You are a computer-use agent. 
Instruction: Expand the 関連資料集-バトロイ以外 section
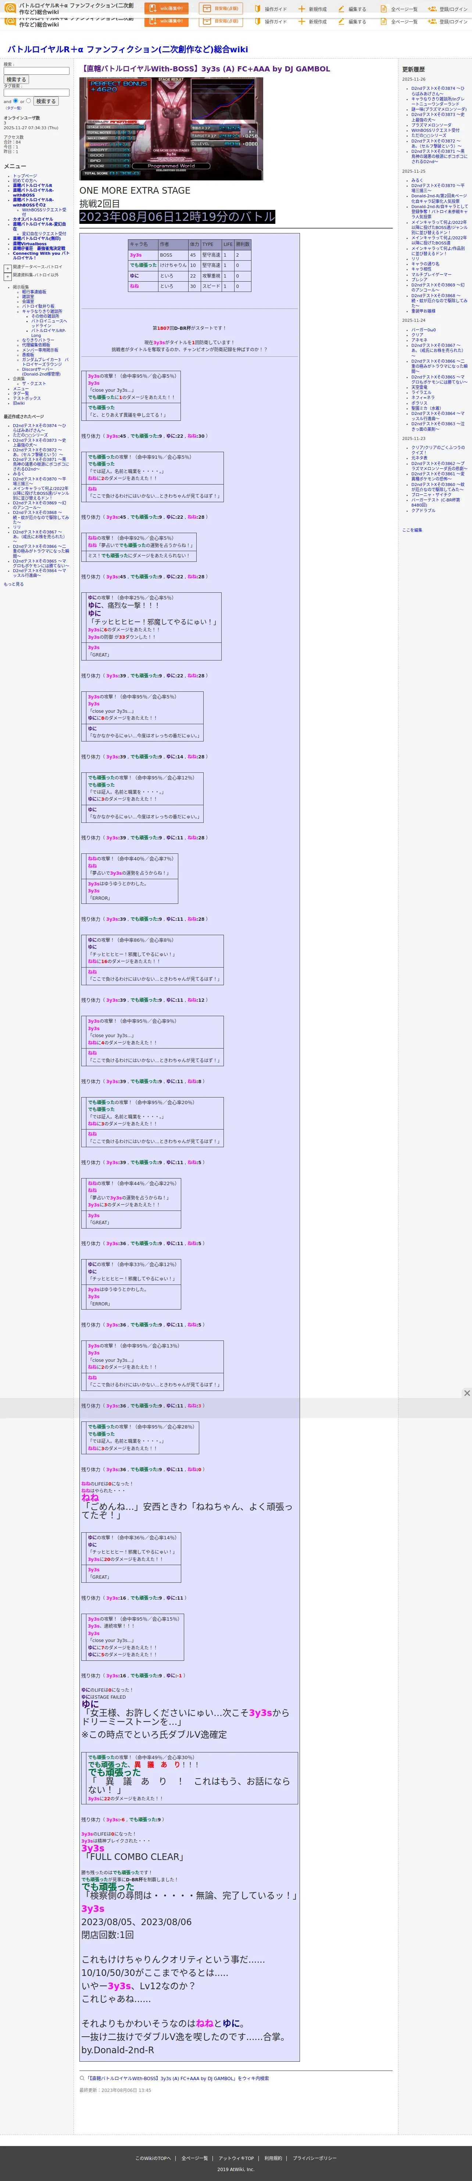pyautogui.click(x=8, y=277)
